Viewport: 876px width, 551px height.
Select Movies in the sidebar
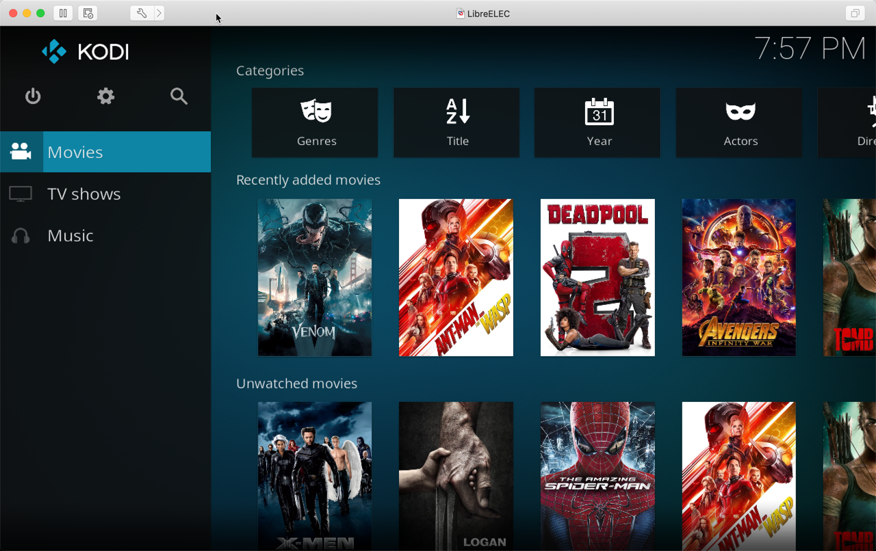[x=105, y=152]
